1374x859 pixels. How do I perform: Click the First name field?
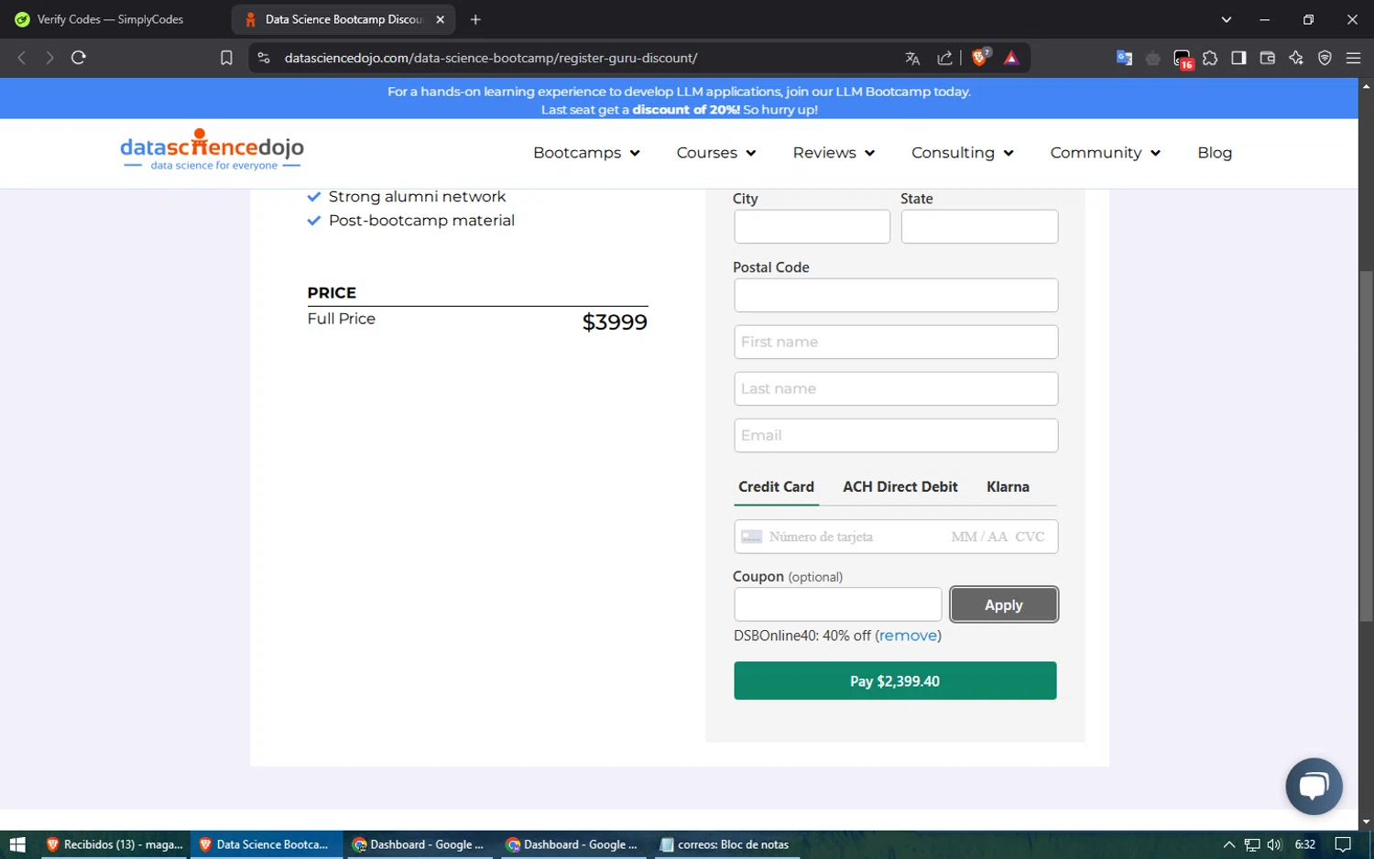tap(896, 342)
